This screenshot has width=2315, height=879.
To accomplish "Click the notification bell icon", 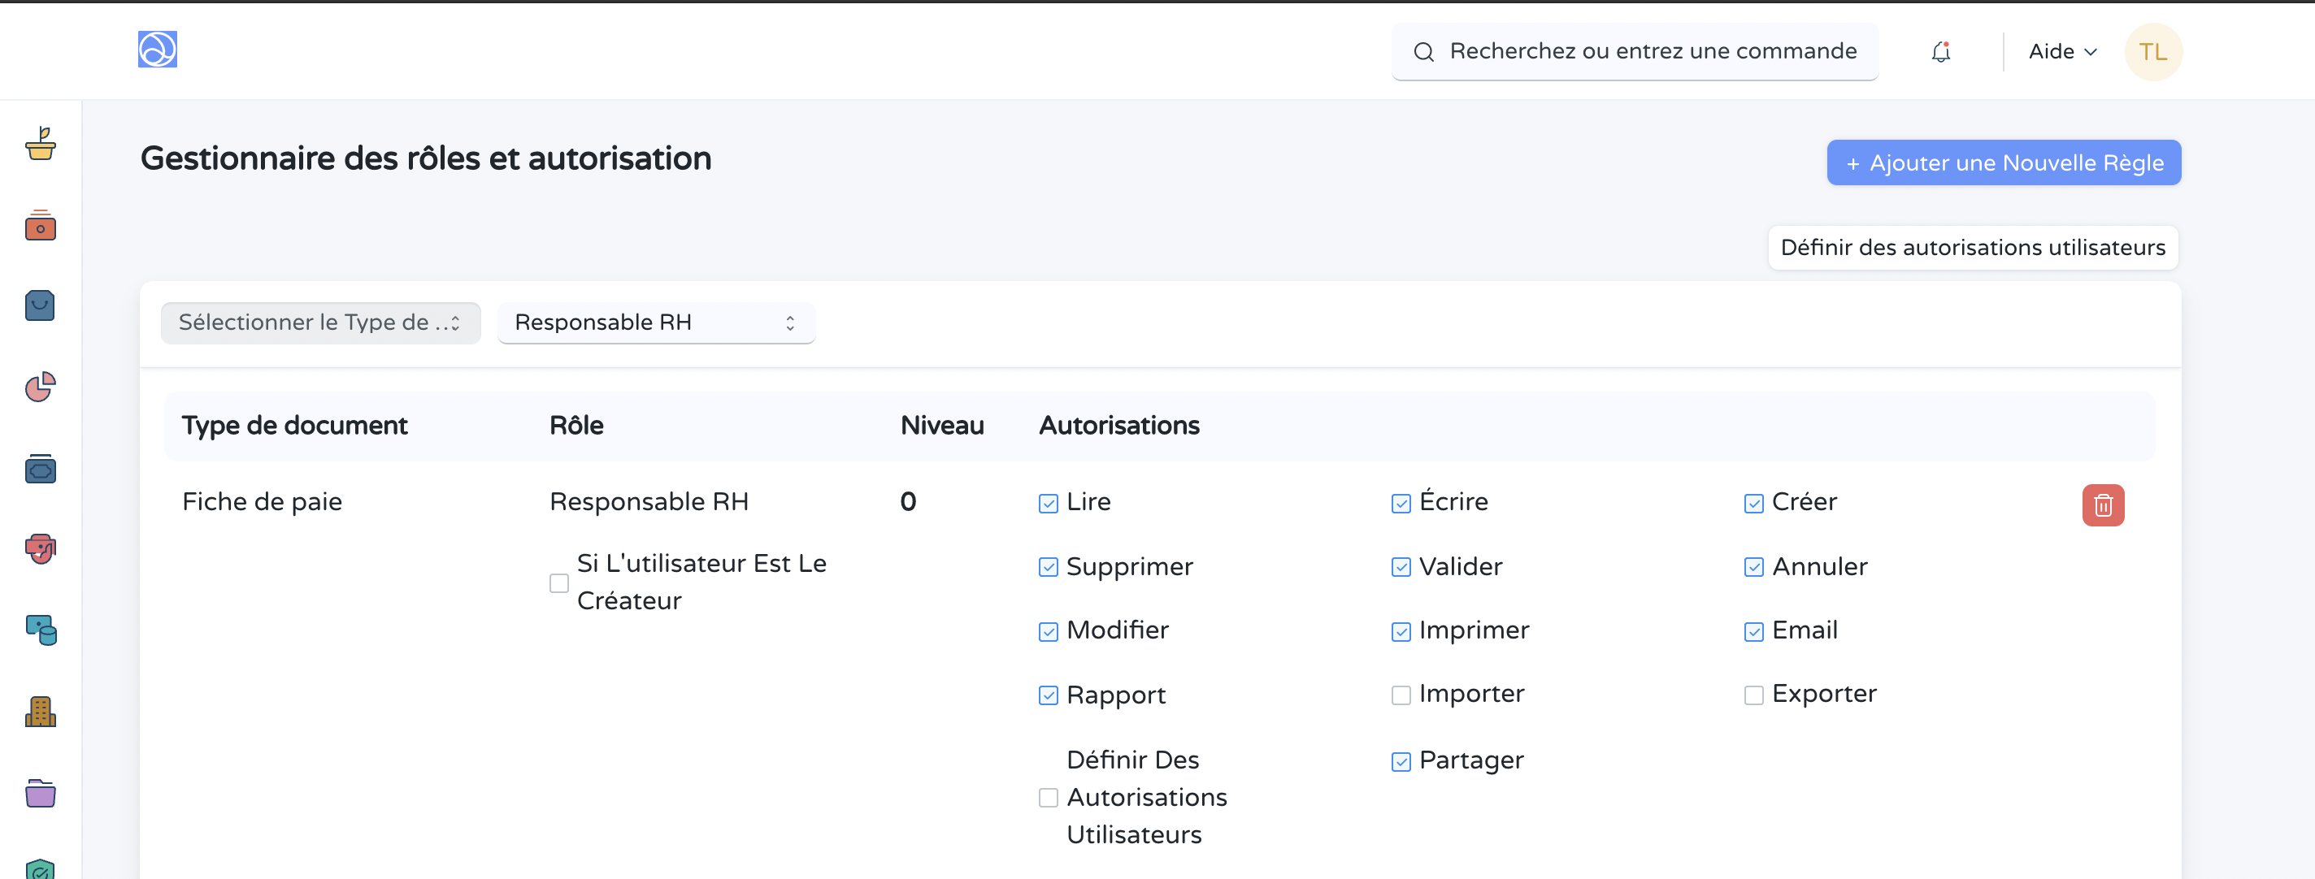I will tap(1940, 52).
